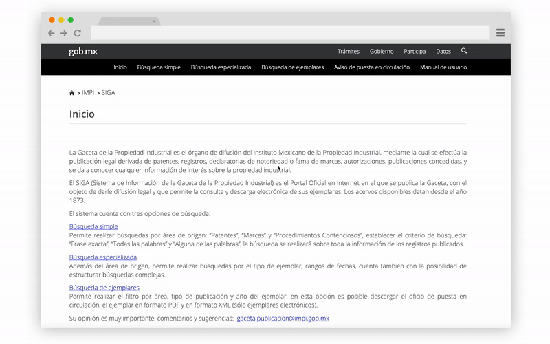Image resolution: width=550 pixels, height=344 pixels.
Task: Open Búsqueda simple in navigation bar
Action: tap(159, 67)
